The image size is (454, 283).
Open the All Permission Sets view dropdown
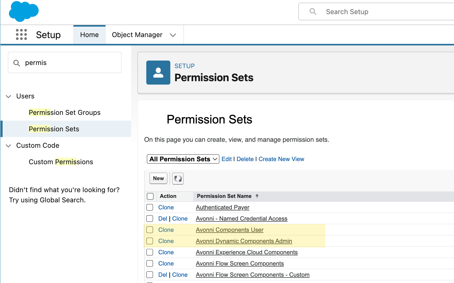tap(183, 159)
